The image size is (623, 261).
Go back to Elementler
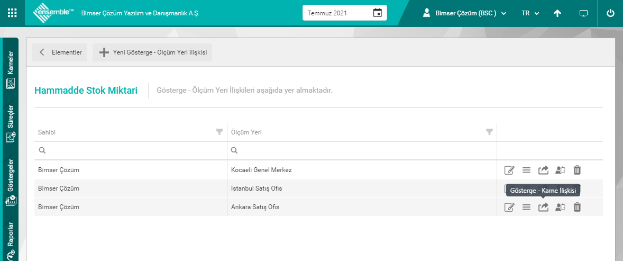[60, 52]
